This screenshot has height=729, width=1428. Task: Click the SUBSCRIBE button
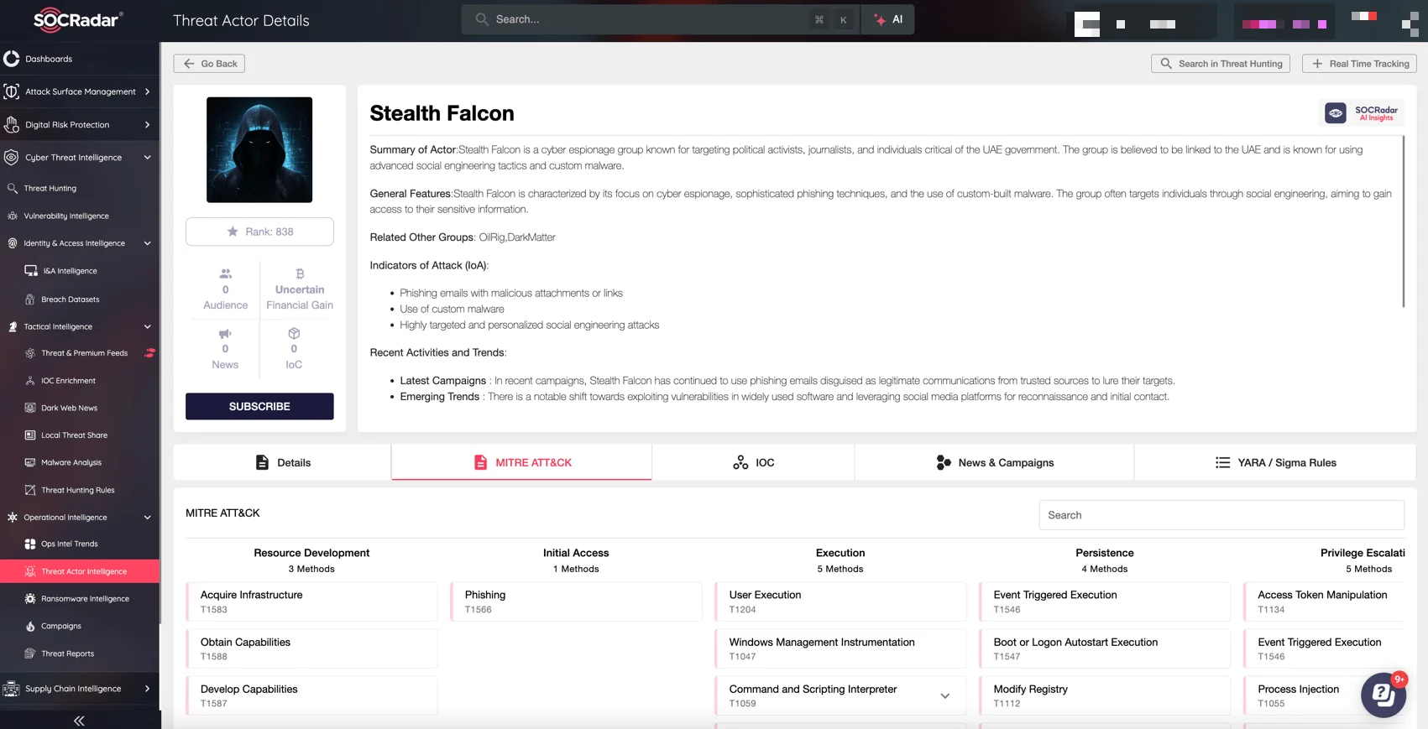point(259,406)
